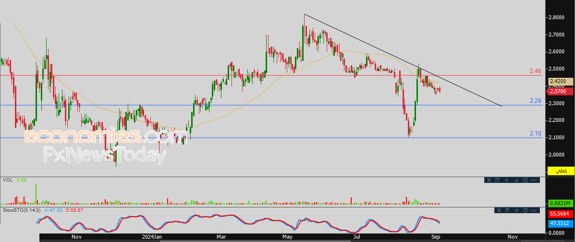Open SlowSTO panel settings gear
Screen dimensions: 575x242
click(x=526, y=210)
